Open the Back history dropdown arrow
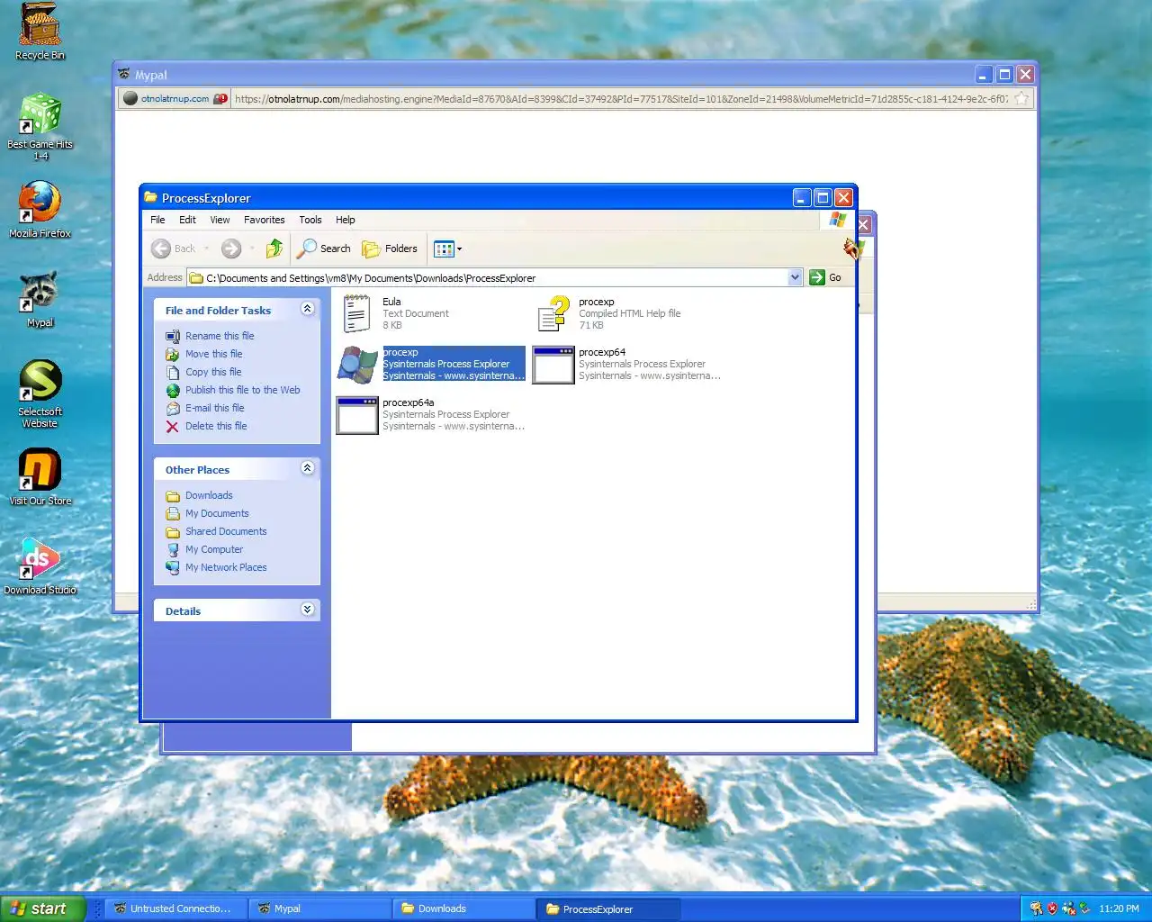The image size is (1152, 922). [207, 249]
